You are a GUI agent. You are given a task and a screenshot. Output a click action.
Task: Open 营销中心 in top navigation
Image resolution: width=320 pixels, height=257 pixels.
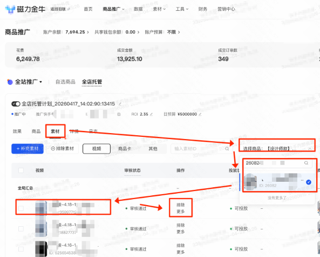click(x=226, y=9)
